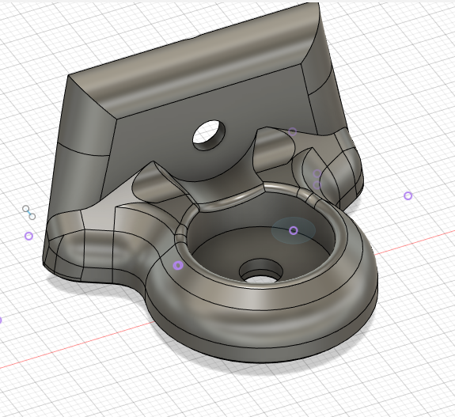This screenshot has height=417, width=455.
Task: Select the round through-hole in the back plate
Action: click(209, 135)
